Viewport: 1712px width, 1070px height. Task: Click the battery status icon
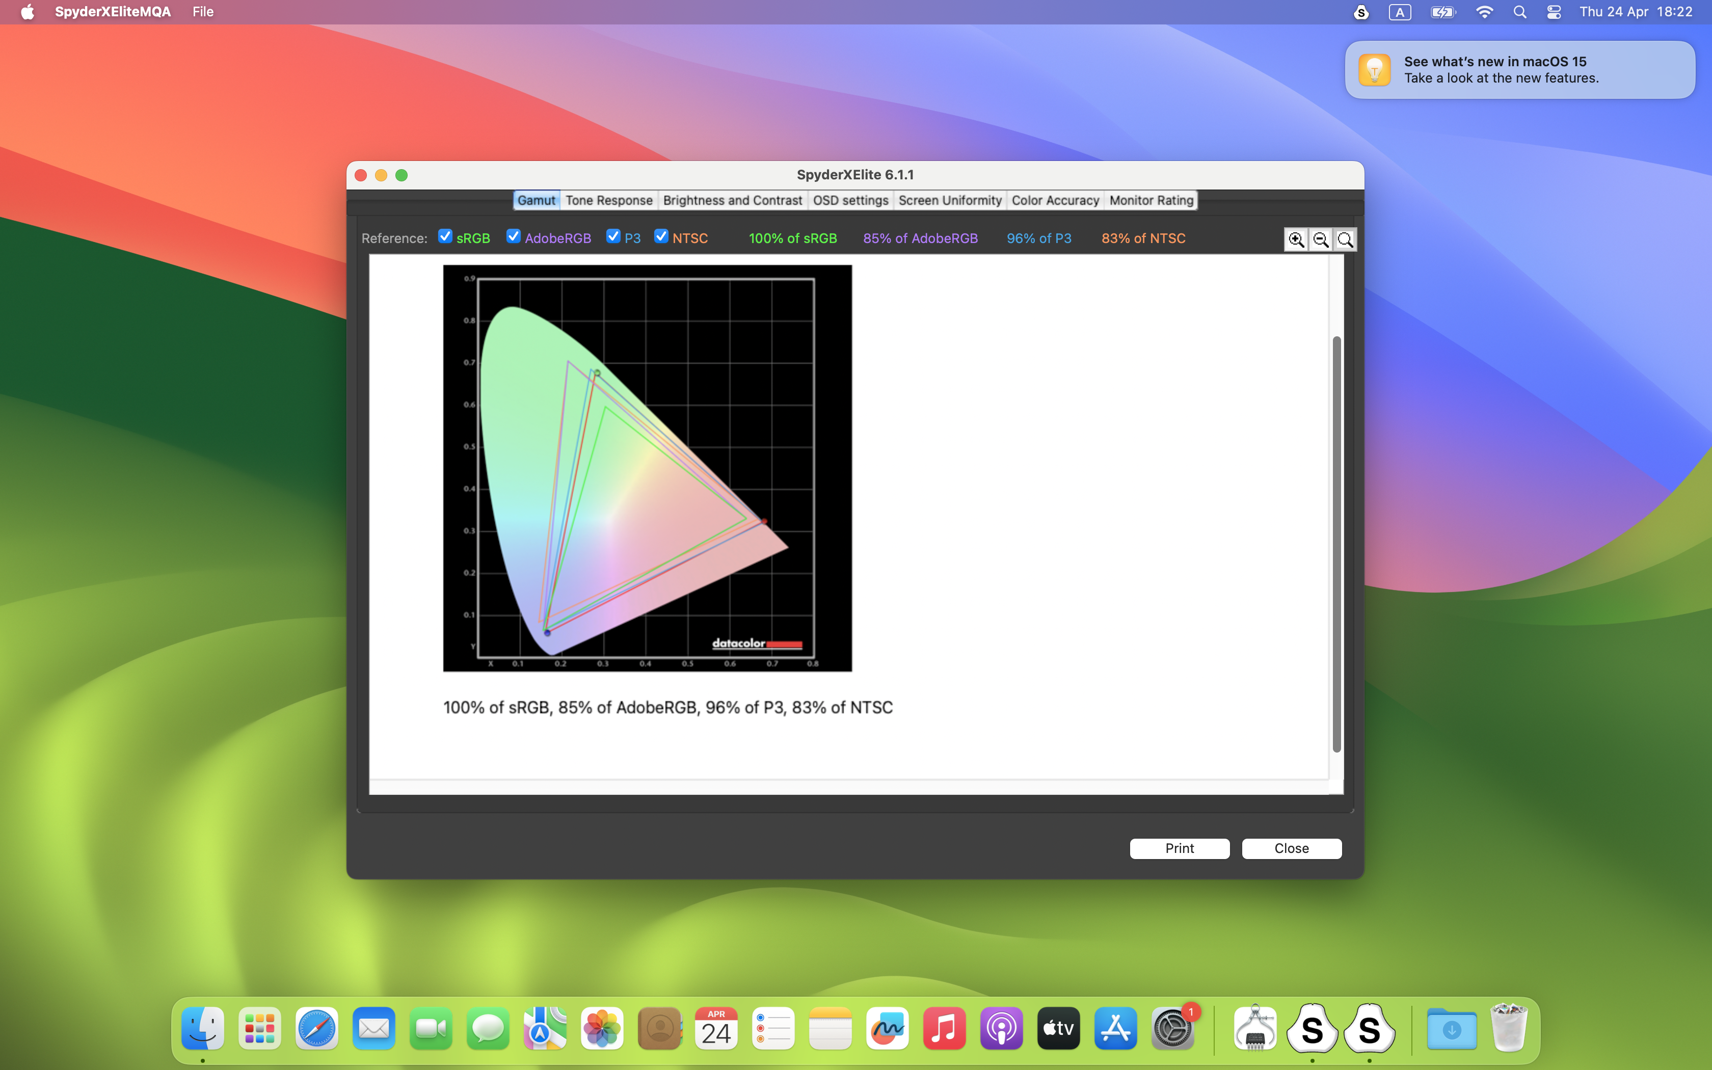tap(1442, 12)
